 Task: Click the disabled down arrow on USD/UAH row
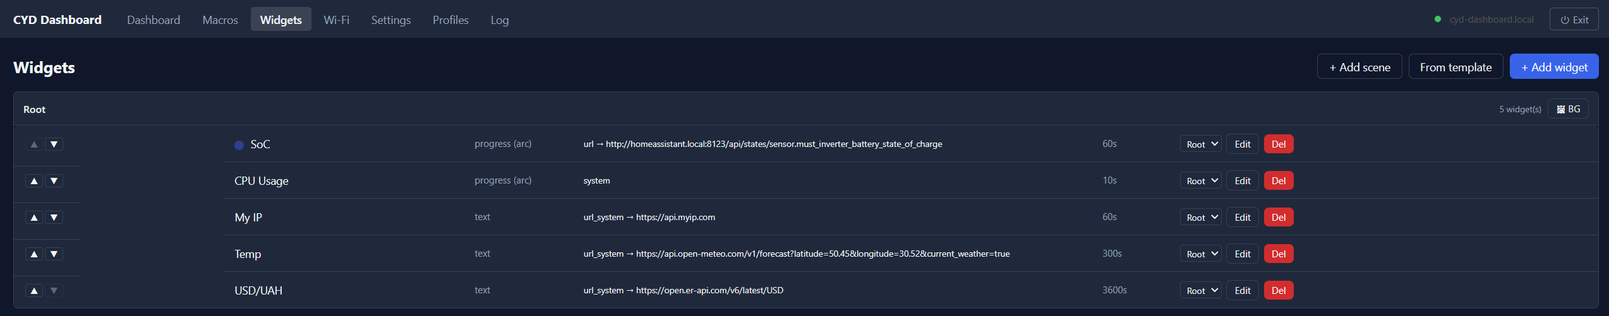point(54,291)
